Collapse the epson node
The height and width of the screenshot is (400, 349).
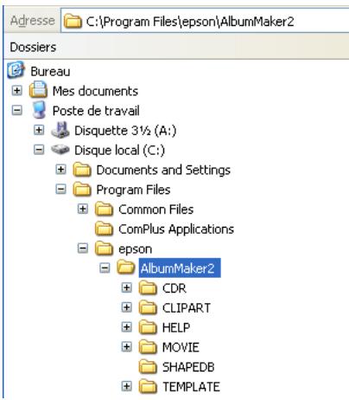click(83, 248)
